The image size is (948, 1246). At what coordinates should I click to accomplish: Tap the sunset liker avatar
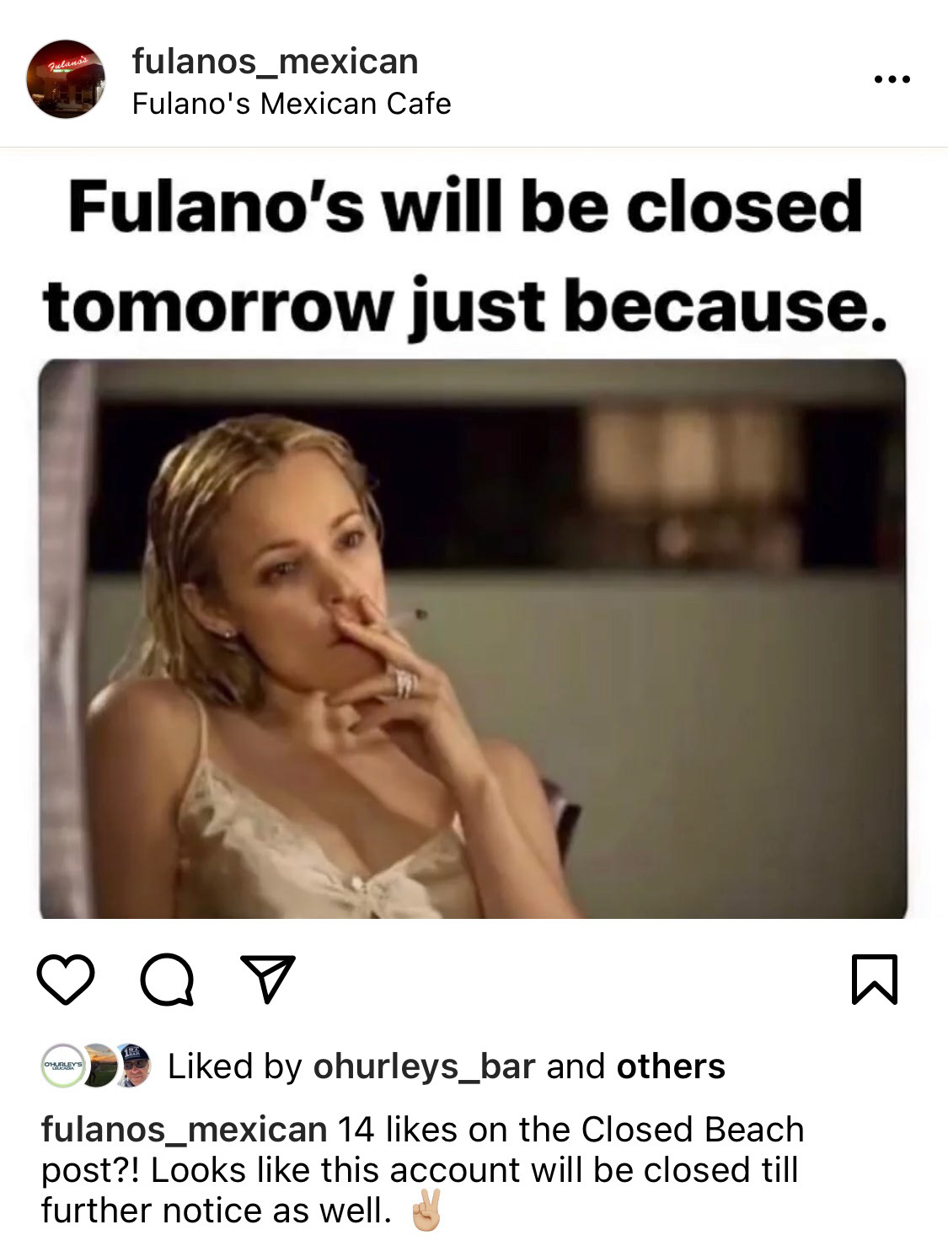99,1066
